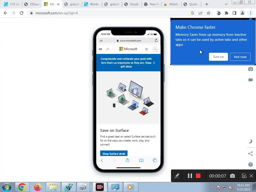This screenshot has height=192, width=256.
Task: Click the muted volume tray icon
Action: point(231,187)
